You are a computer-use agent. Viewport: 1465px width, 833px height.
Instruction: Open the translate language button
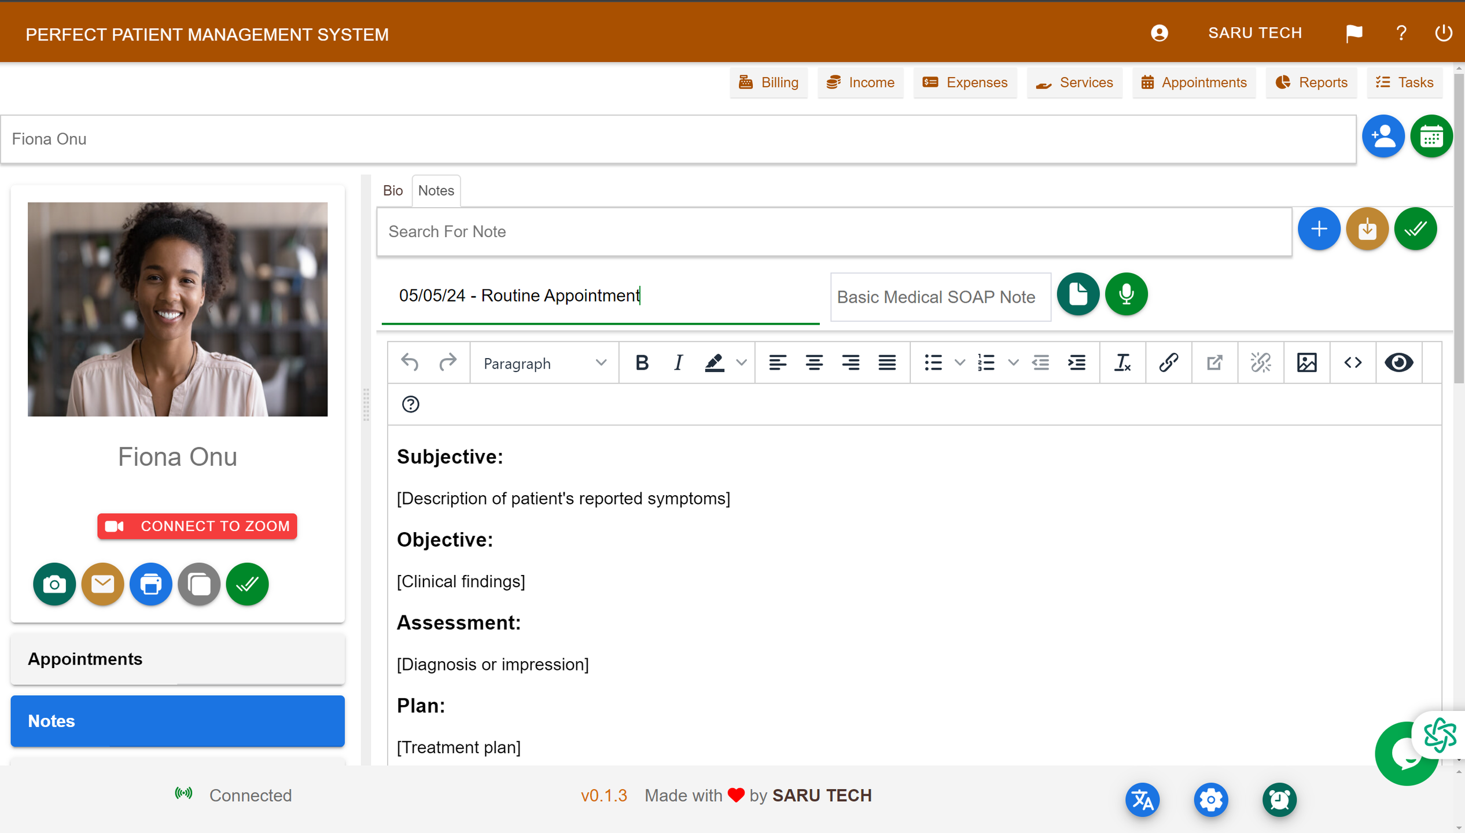pos(1142,799)
